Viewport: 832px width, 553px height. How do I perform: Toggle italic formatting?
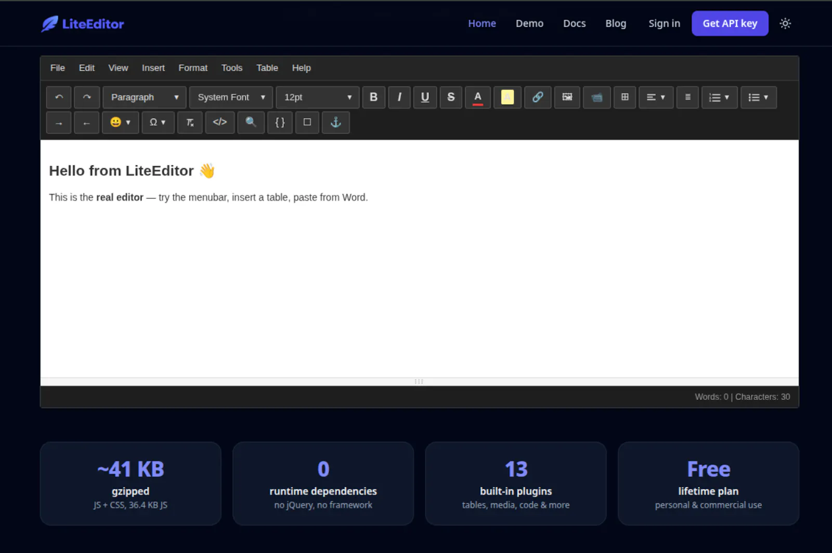tap(399, 97)
